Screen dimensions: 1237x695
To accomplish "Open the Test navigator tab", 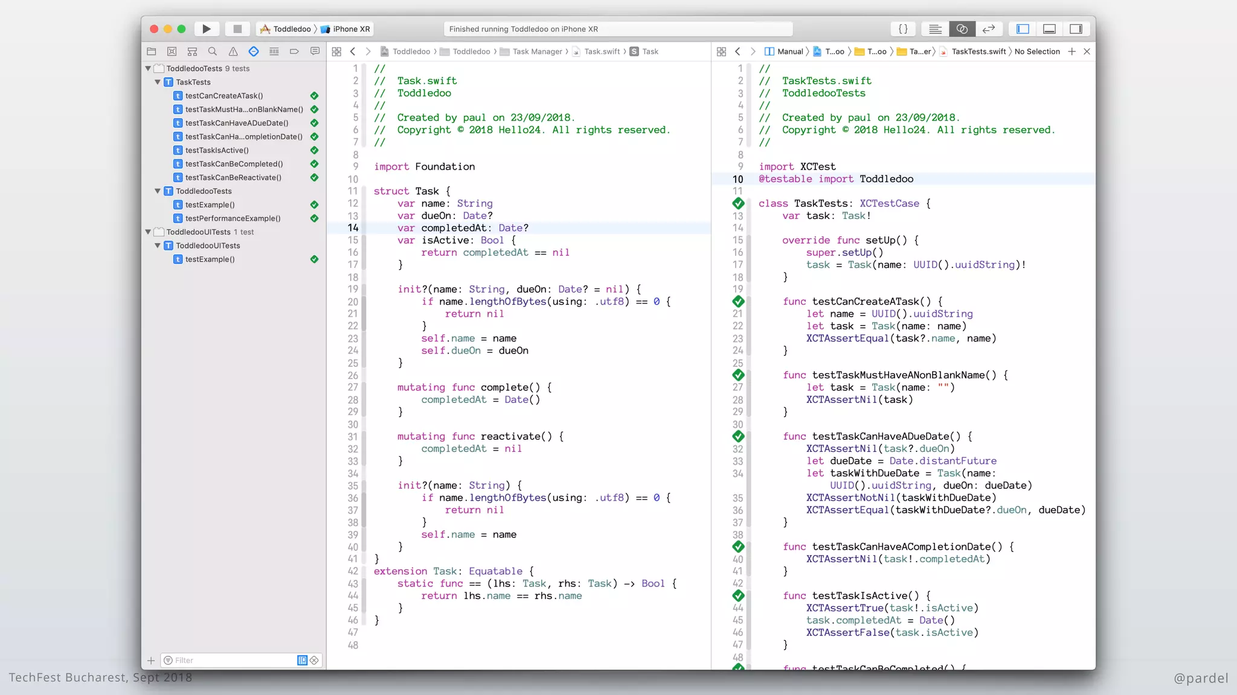I will (254, 52).
